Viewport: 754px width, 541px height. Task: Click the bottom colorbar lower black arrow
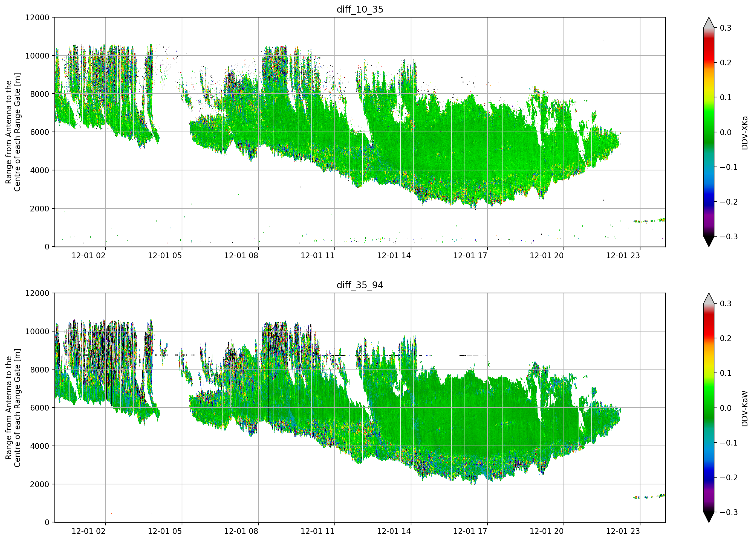[x=709, y=517]
